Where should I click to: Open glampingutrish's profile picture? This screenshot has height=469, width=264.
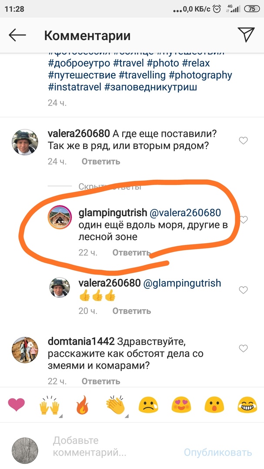60,218
